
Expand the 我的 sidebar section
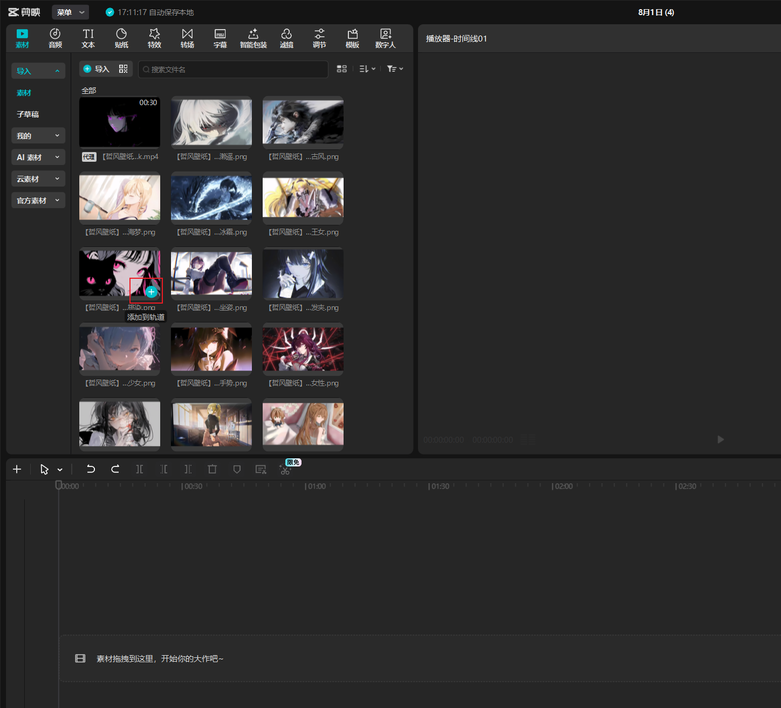(38, 135)
